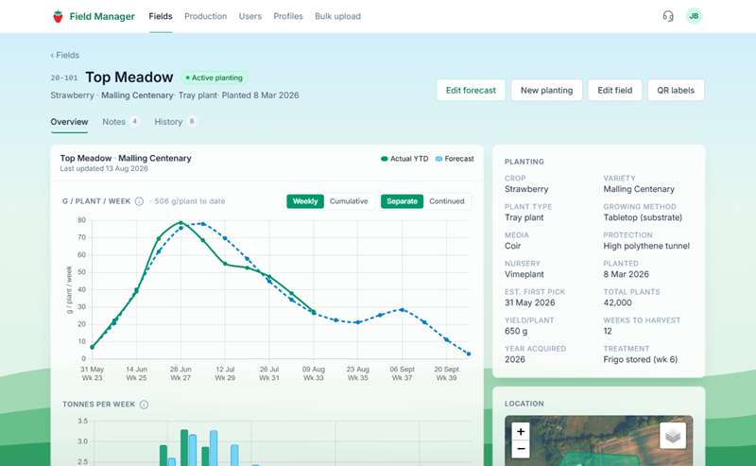756x466 pixels.
Task: Zoom in on the location map
Action: (x=521, y=431)
